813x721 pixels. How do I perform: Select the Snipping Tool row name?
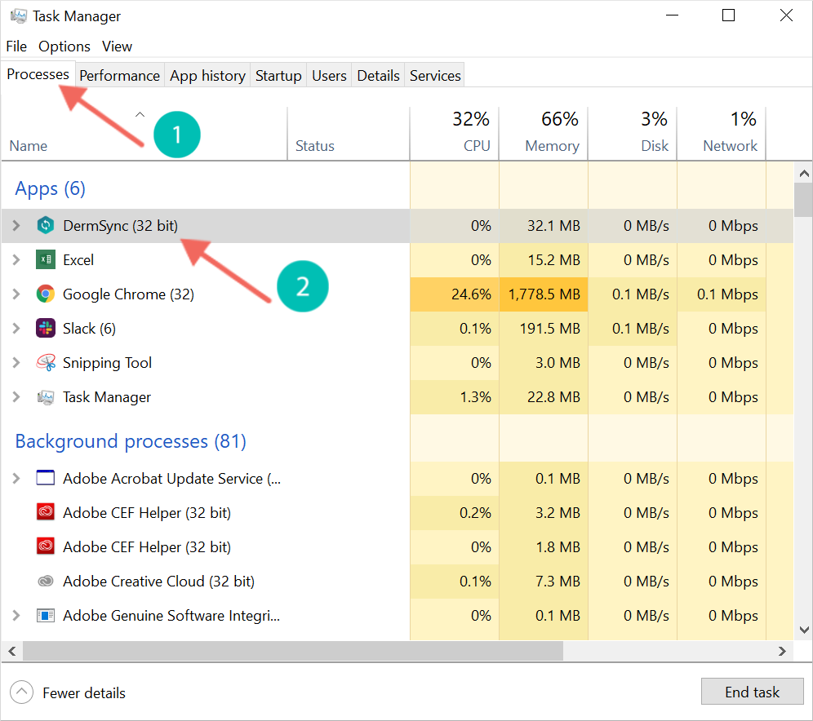coord(107,363)
